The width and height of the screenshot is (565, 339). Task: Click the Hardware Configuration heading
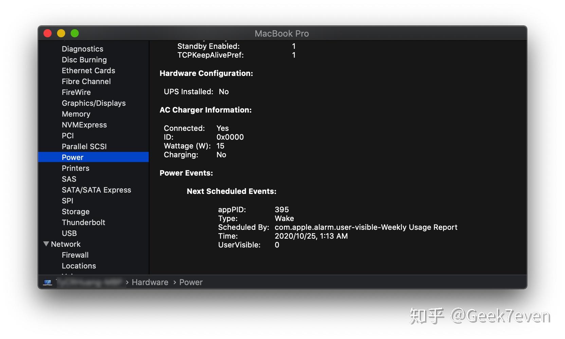coord(206,73)
